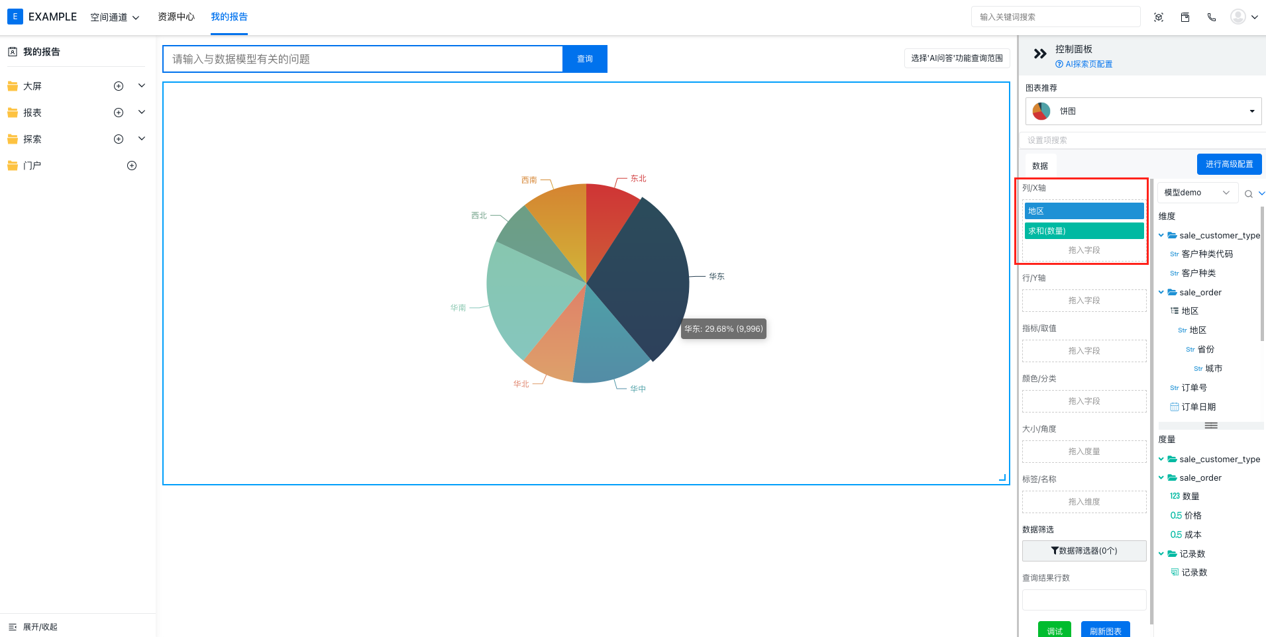Switch to 我的报告 tab

click(x=229, y=17)
